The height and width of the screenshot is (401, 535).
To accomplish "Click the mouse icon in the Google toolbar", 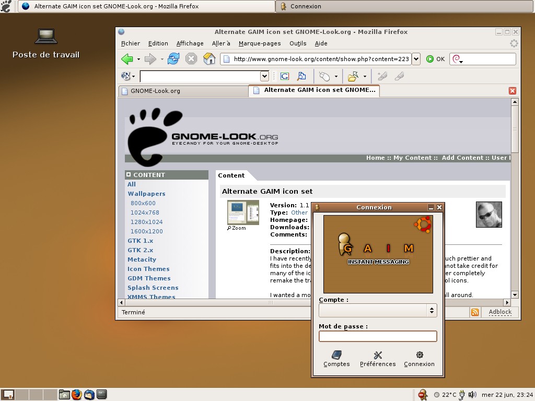I will pos(324,76).
